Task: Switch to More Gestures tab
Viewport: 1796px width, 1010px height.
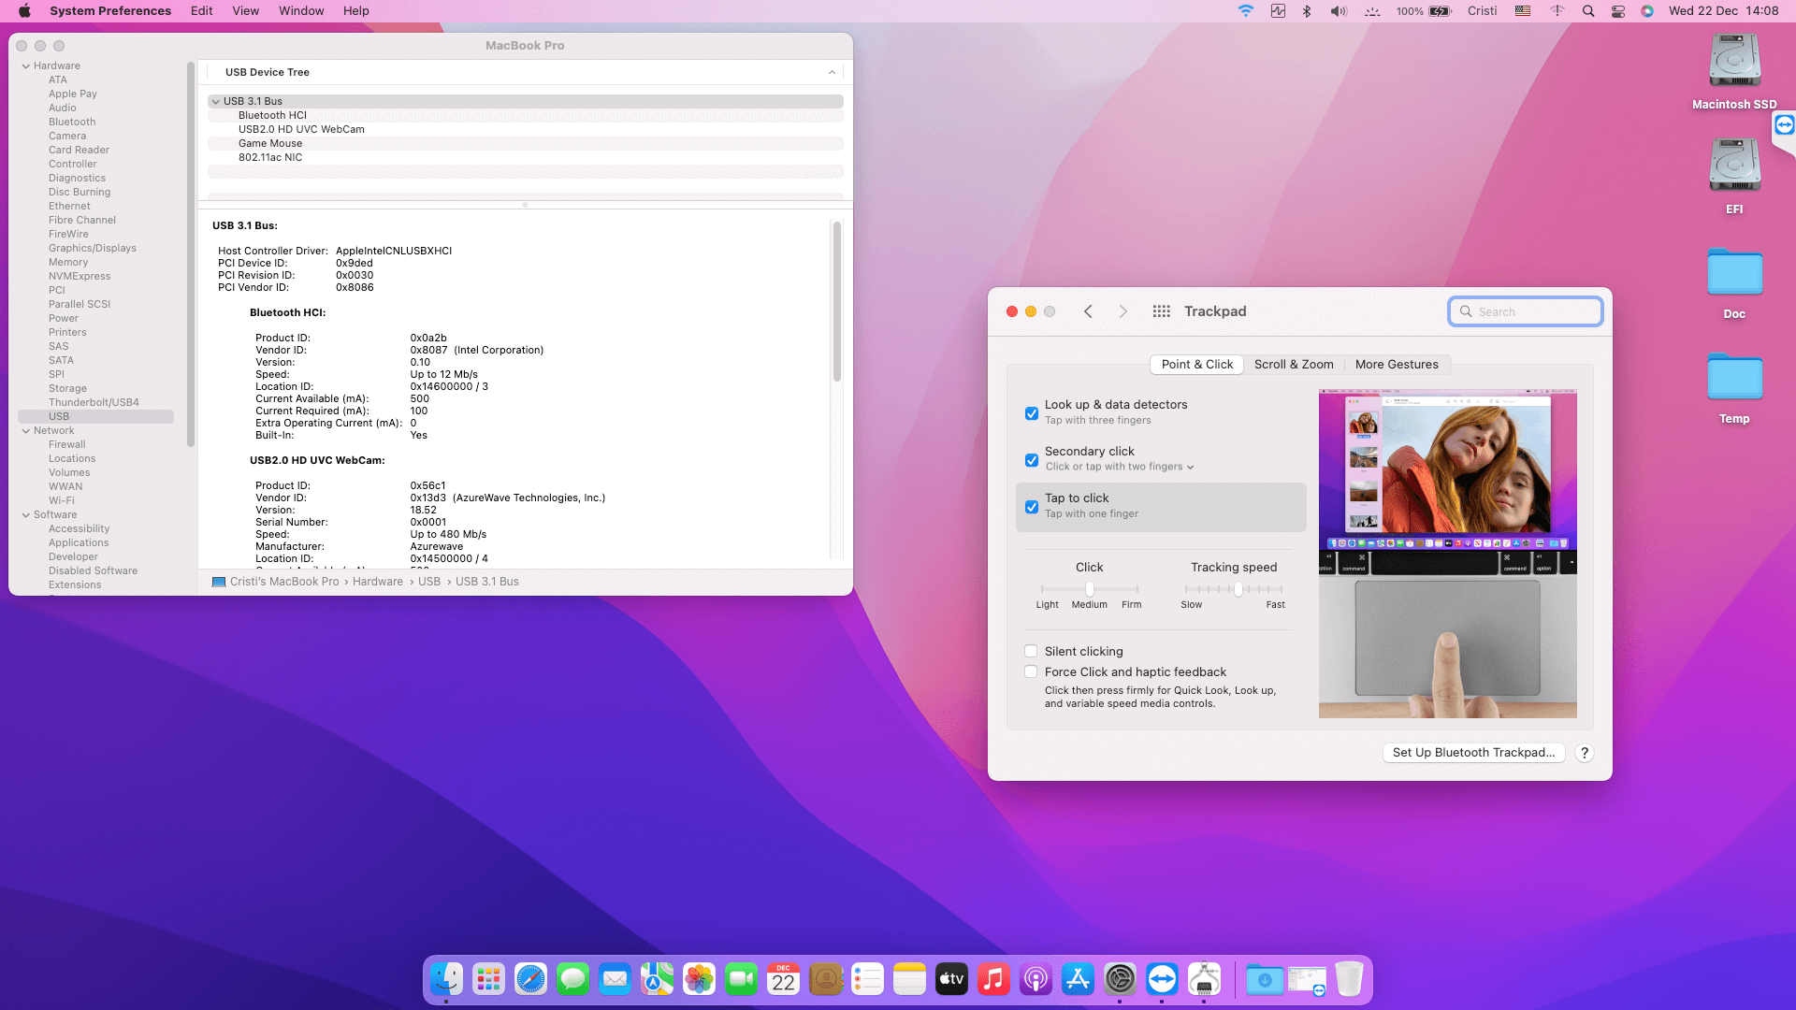Action: pyautogui.click(x=1397, y=365)
